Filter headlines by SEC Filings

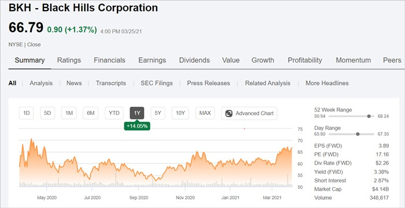(157, 83)
